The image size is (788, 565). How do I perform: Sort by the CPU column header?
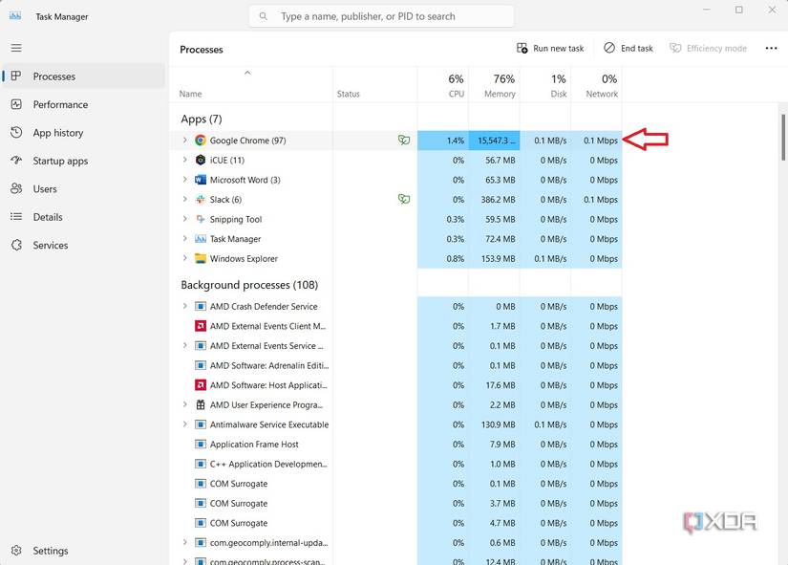[443, 84]
